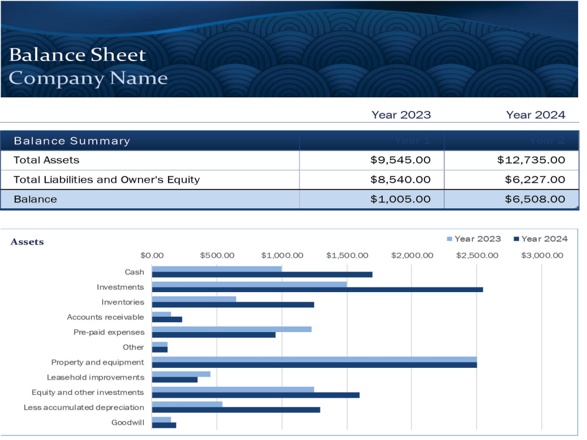
Task: Select the Cash Year 2024 bar
Action: click(x=262, y=275)
